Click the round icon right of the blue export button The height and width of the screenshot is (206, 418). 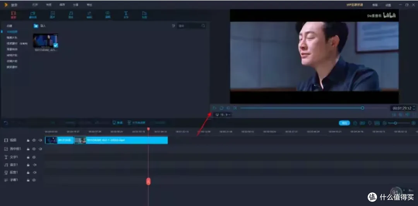(355, 123)
